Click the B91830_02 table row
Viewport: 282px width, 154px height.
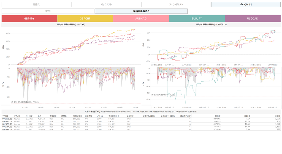coord(7,121)
